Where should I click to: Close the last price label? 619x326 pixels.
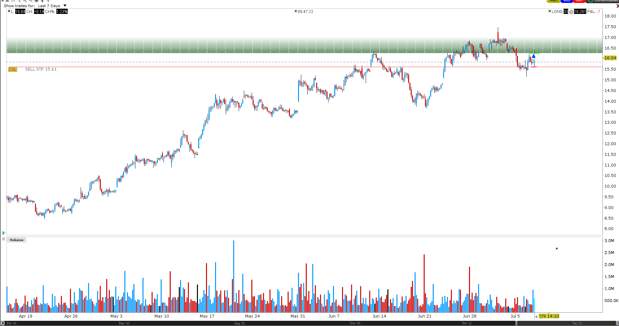9,11
